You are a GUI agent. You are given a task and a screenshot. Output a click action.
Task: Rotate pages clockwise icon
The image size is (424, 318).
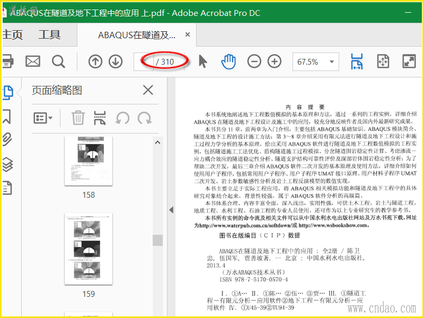[144, 118]
